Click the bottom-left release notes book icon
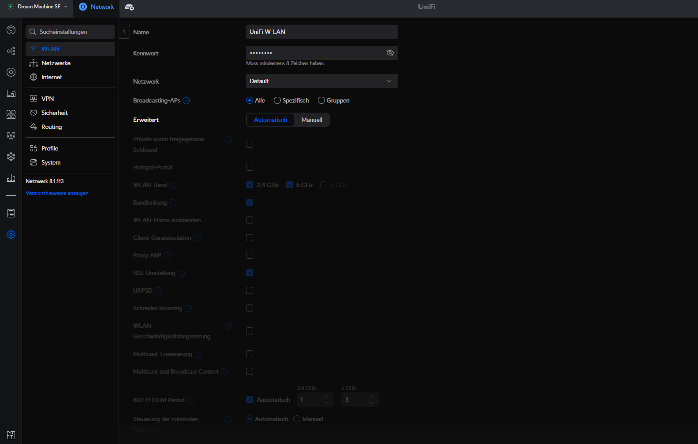The image size is (698, 444). pyautogui.click(x=11, y=435)
